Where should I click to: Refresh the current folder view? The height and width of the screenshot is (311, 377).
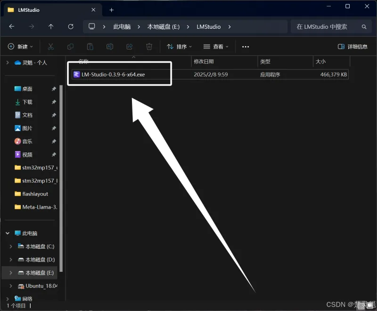click(x=71, y=27)
